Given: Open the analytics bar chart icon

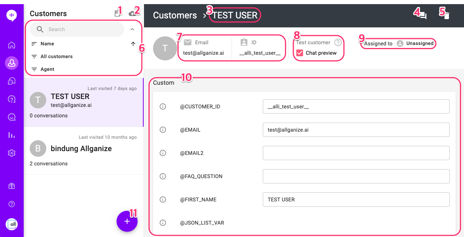Looking at the screenshot, I should click(x=12, y=135).
